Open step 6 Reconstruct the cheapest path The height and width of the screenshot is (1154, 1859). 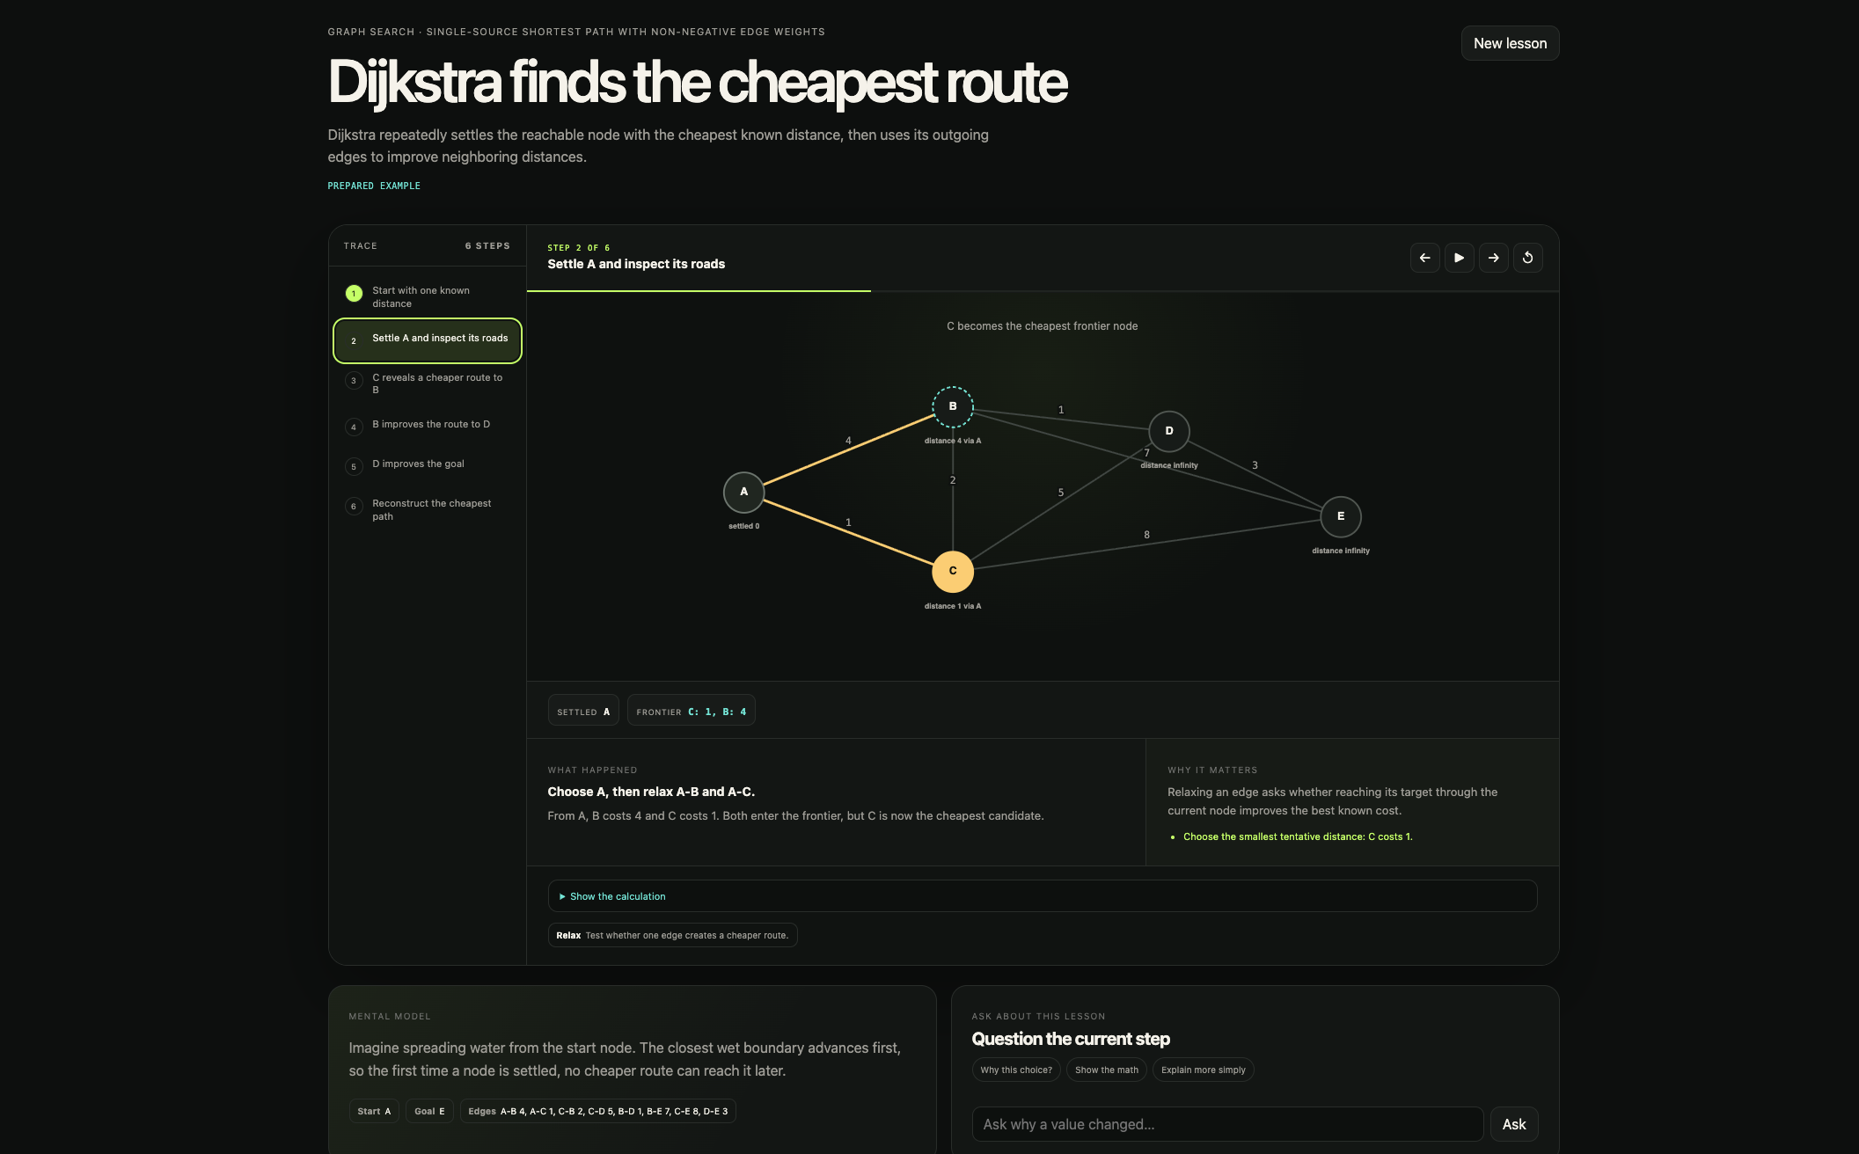pos(428,510)
